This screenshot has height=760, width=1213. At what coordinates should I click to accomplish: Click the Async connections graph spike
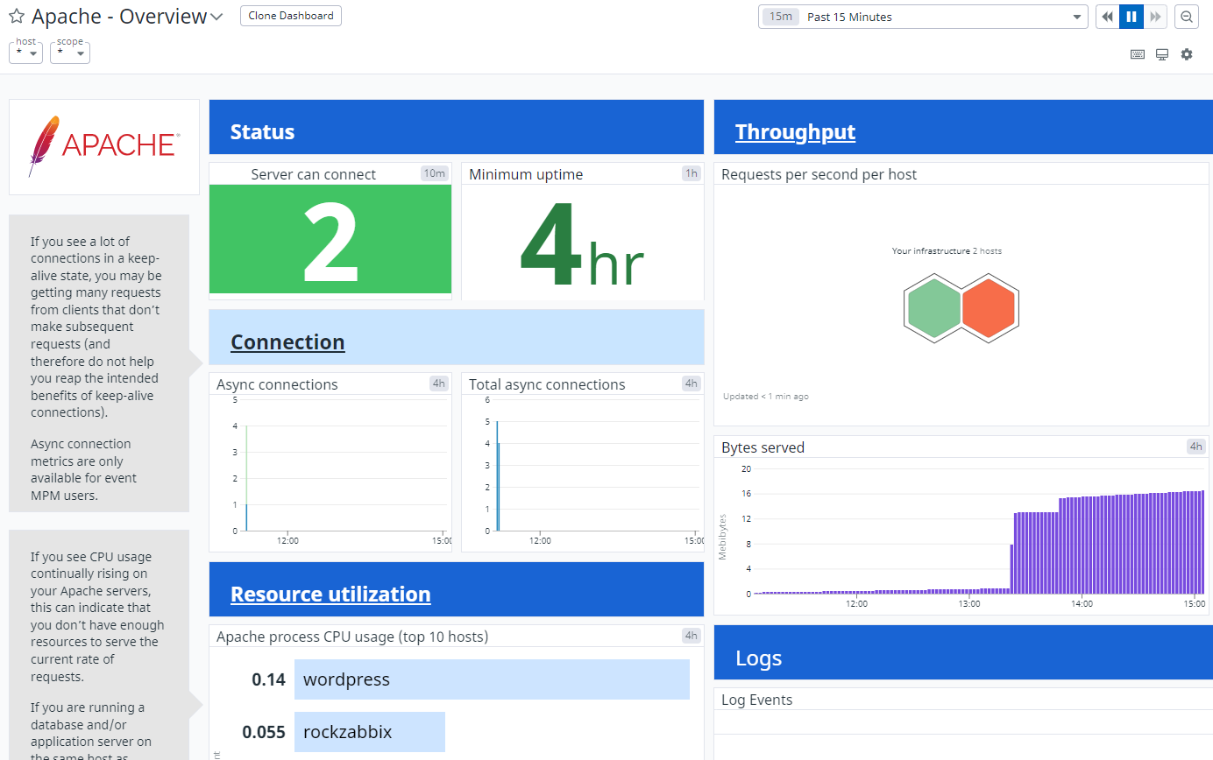point(246,478)
